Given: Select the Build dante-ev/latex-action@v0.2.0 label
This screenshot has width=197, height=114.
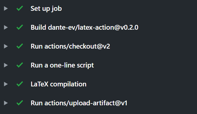Looking at the screenshot, I should coord(84,28).
